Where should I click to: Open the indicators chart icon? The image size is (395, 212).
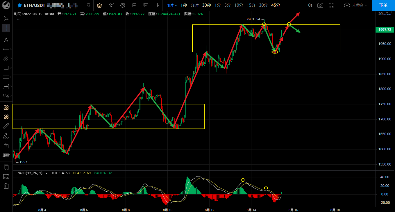(x=111, y=5)
